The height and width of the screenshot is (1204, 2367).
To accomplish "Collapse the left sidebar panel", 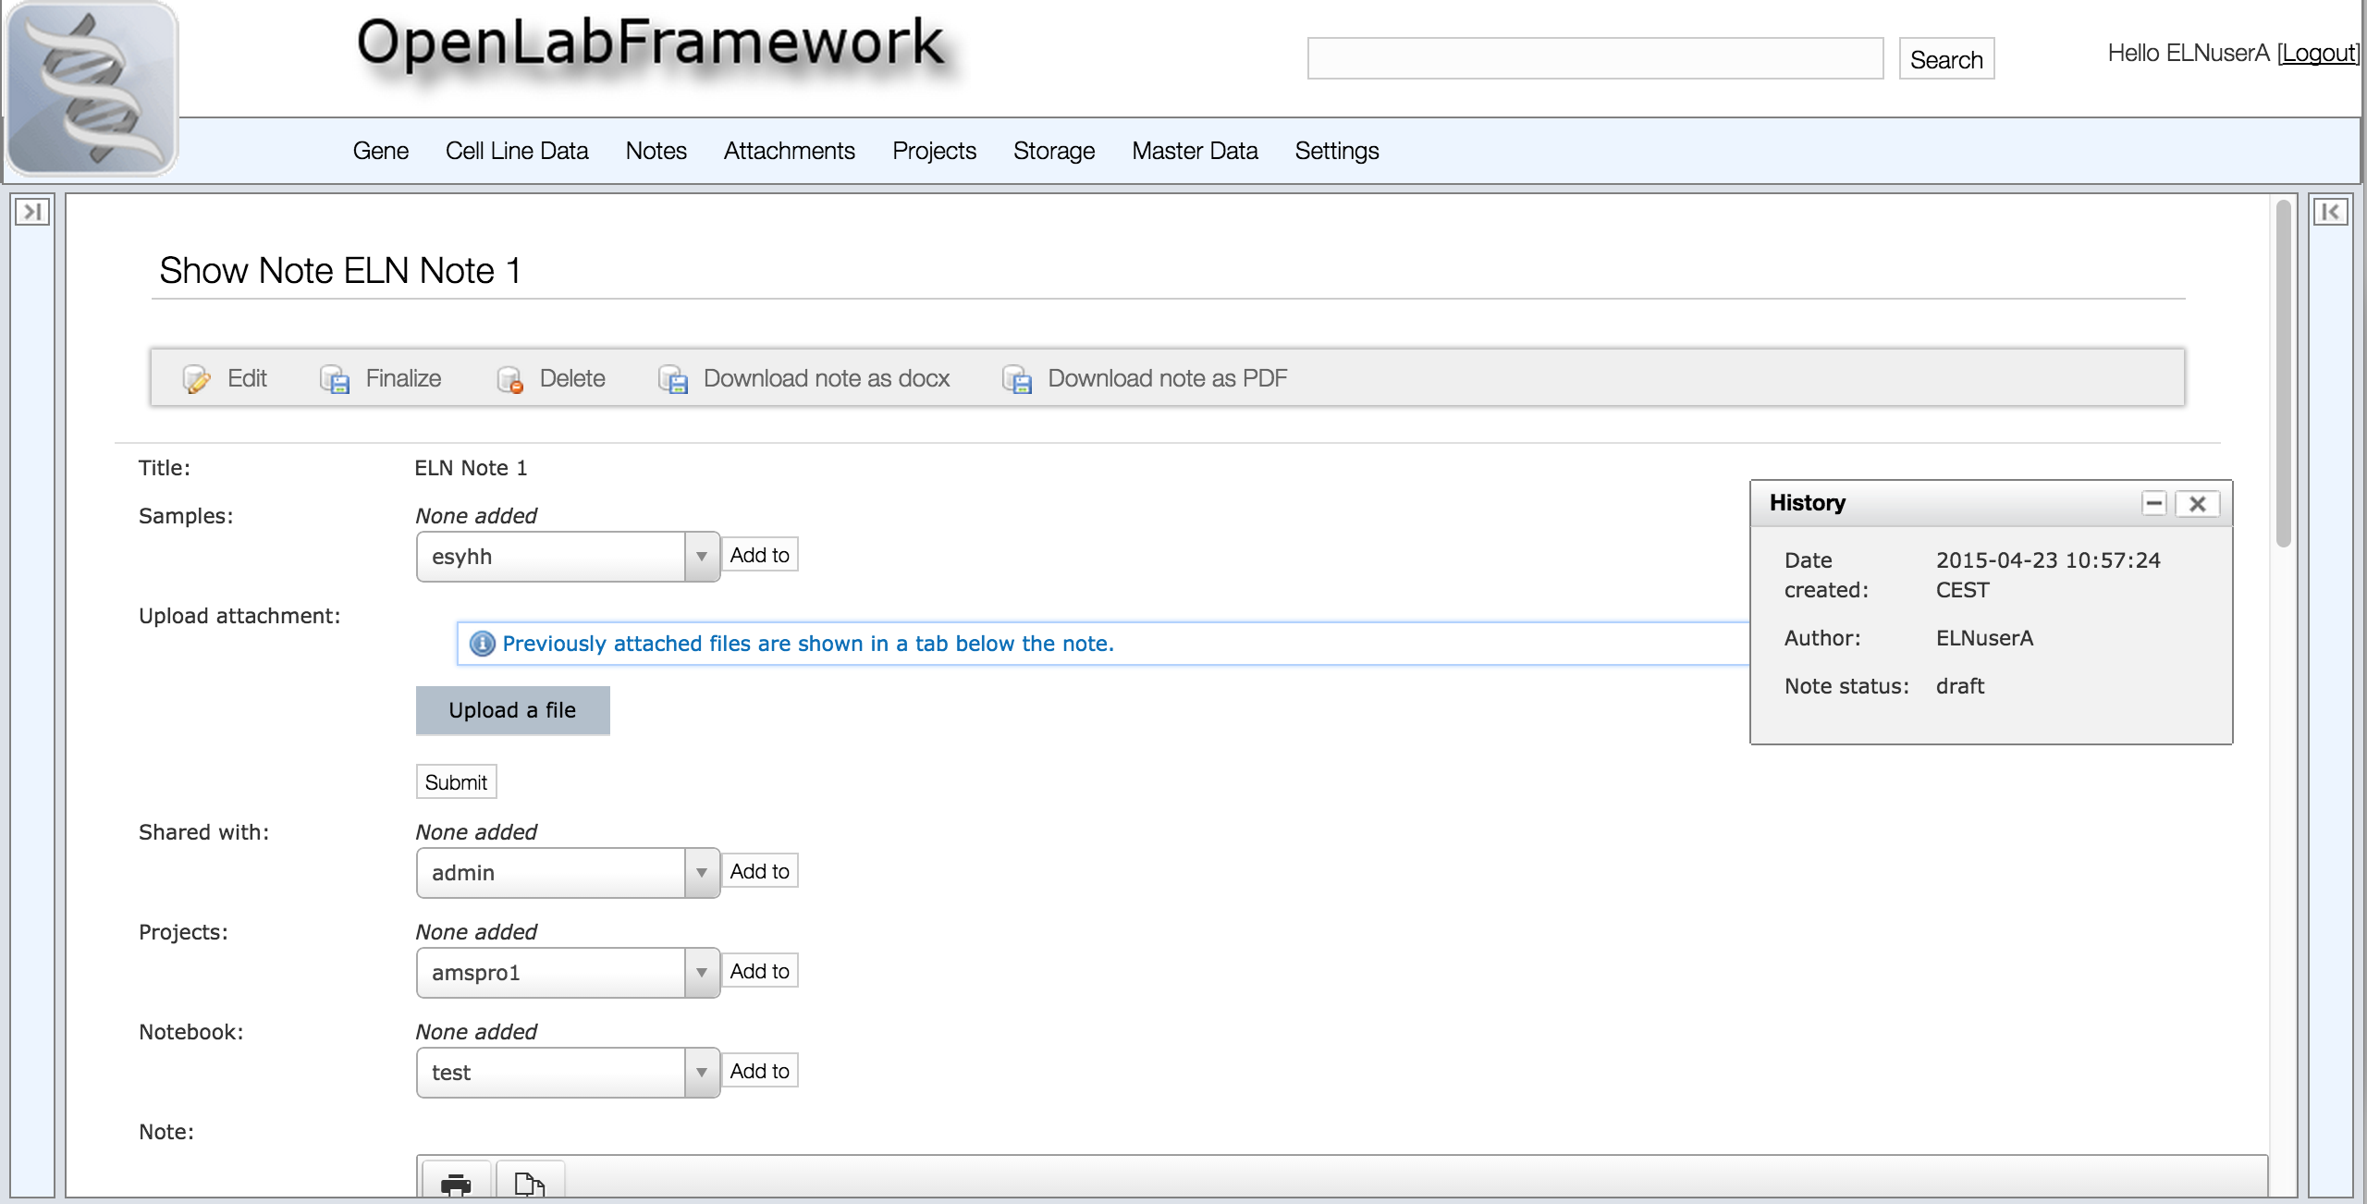I will click(x=32, y=213).
